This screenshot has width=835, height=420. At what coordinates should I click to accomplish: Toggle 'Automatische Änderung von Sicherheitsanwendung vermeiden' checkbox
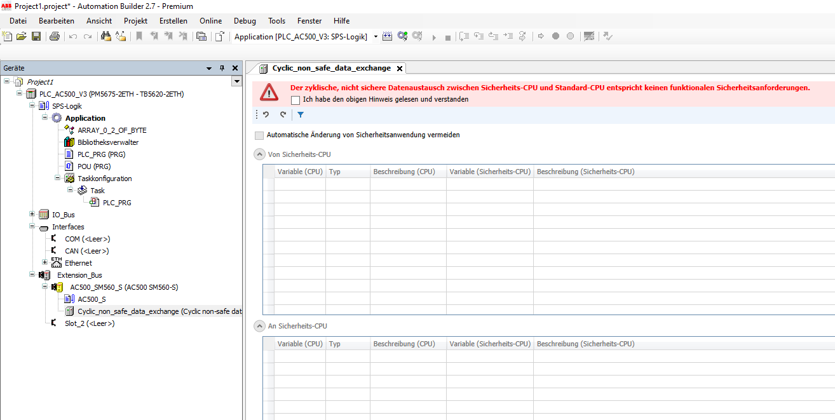pyautogui.click(x=259, y=135)
